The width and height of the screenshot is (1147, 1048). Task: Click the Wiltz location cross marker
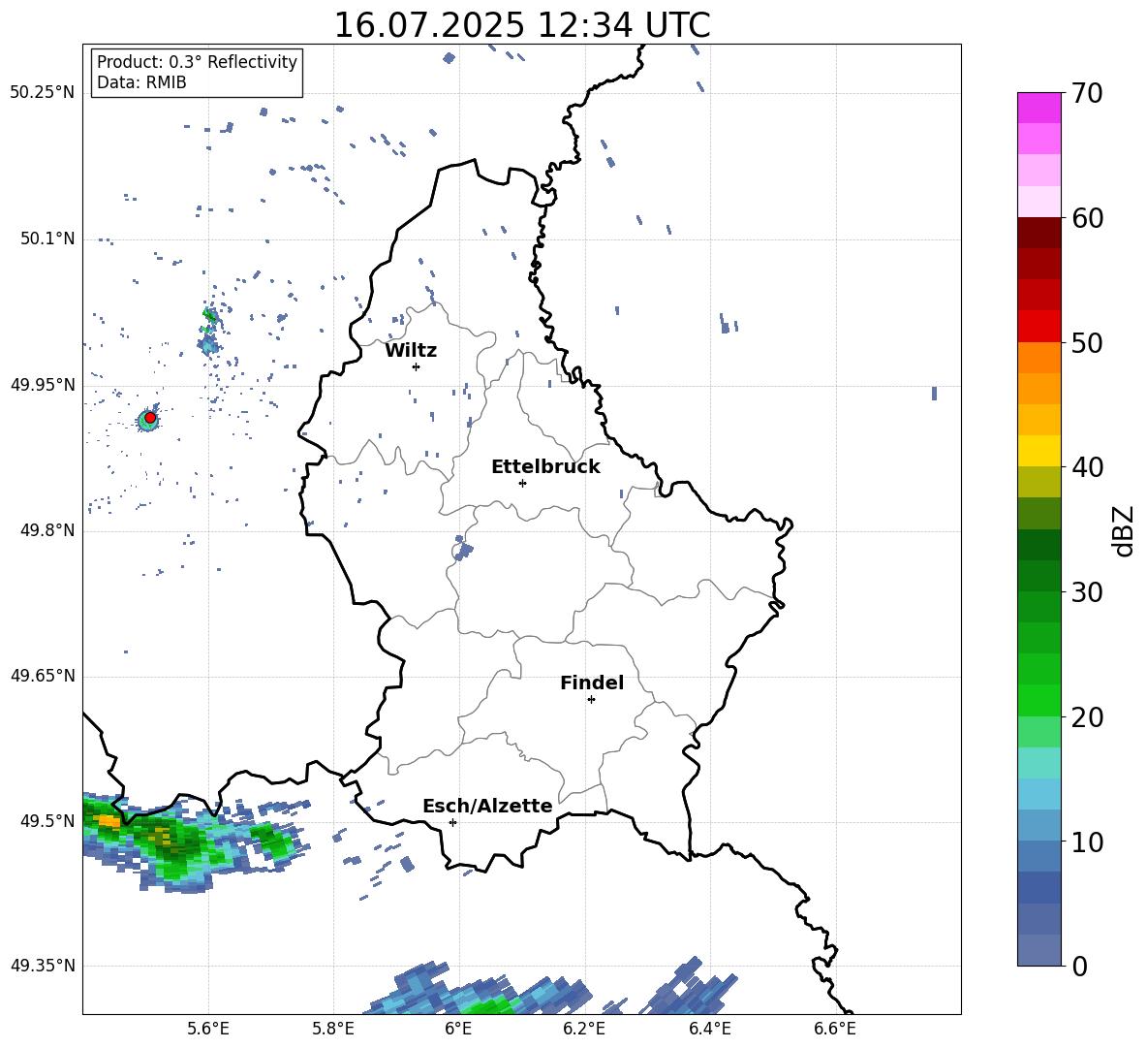(416, 366)
